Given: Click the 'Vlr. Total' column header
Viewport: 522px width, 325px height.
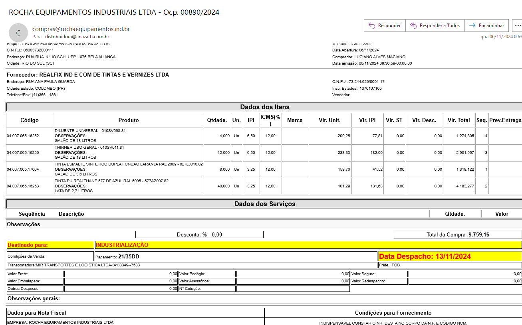Looking at the screenshot, I should (458, 120).
